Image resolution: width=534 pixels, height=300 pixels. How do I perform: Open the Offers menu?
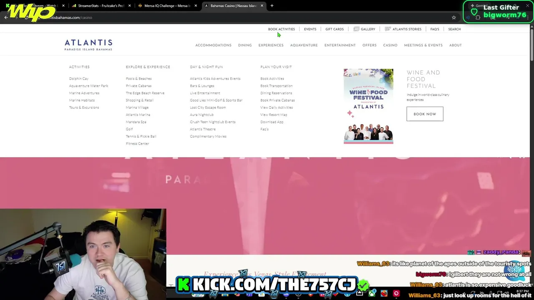(x=369, y=45)
